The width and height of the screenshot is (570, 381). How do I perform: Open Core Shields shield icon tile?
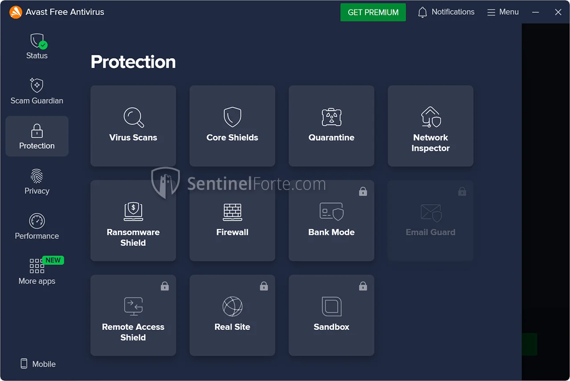(232, 126)
